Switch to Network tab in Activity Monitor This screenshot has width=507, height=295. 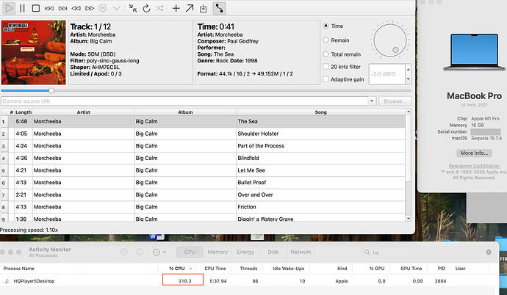[x=301, y=252]
